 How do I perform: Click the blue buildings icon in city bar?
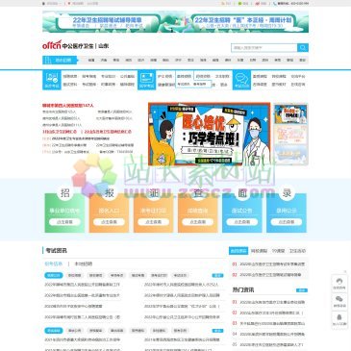point(48,60)
